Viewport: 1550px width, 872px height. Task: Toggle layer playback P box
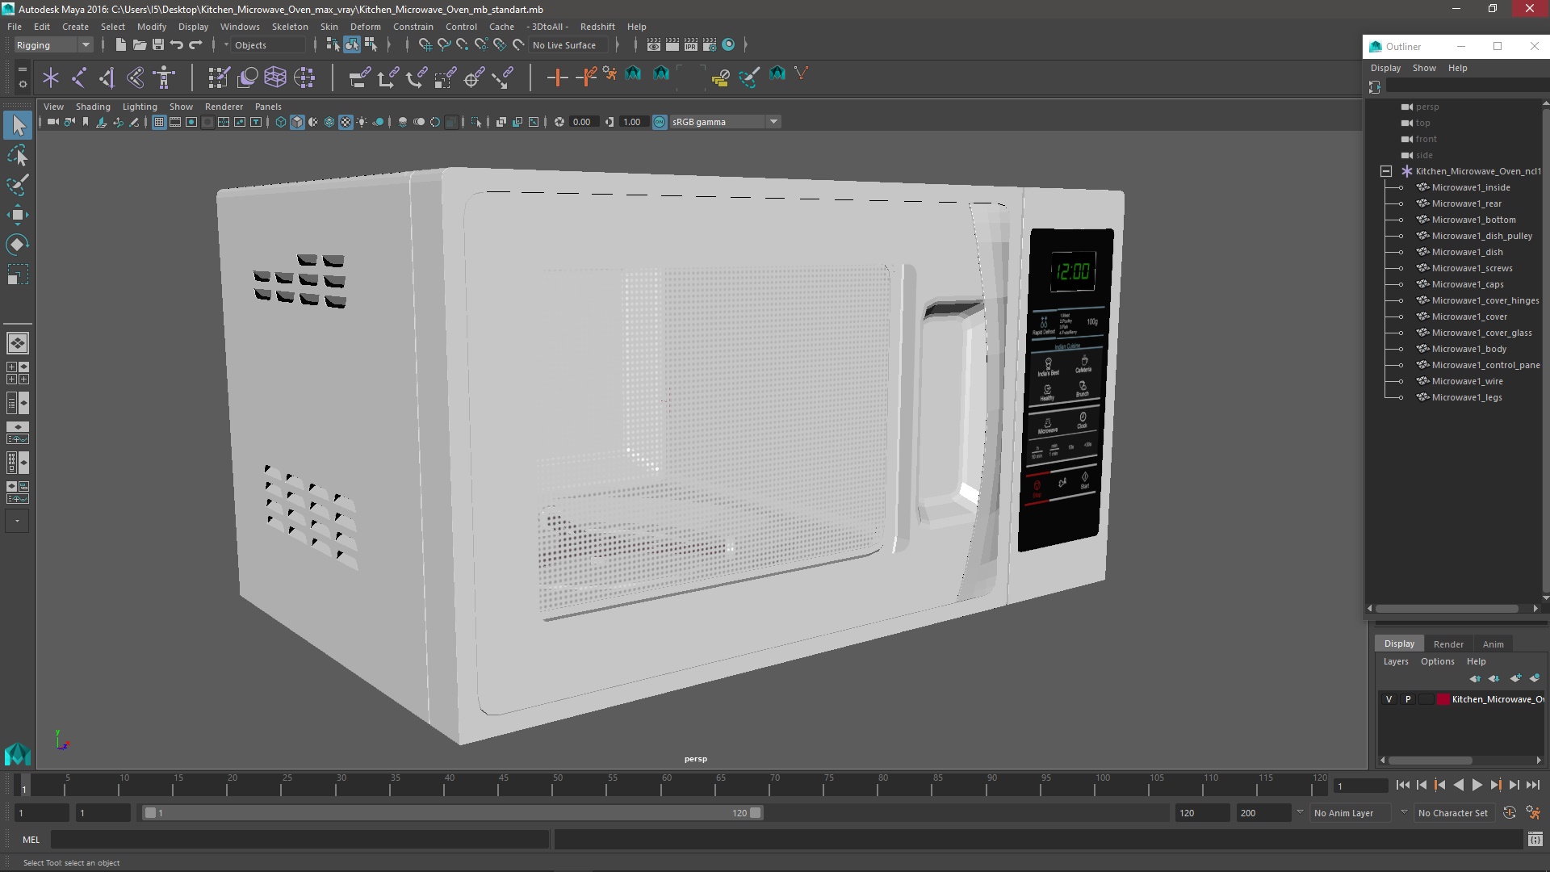[1408, 699]
